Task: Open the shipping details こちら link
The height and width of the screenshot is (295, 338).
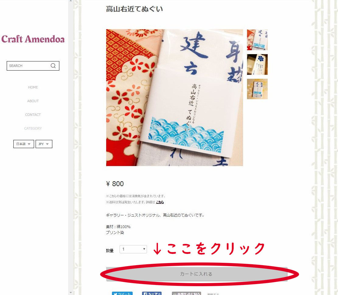Action: [160, 202]
